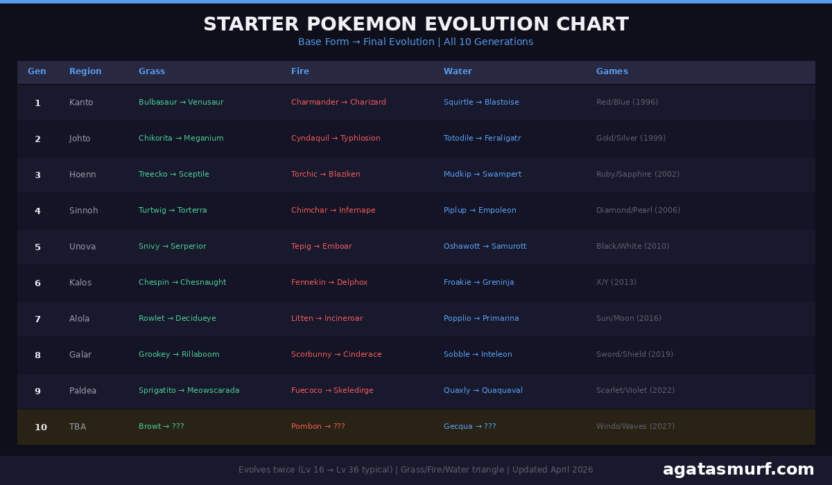Select the Bulbasaur → Venusaur cell

181,103
